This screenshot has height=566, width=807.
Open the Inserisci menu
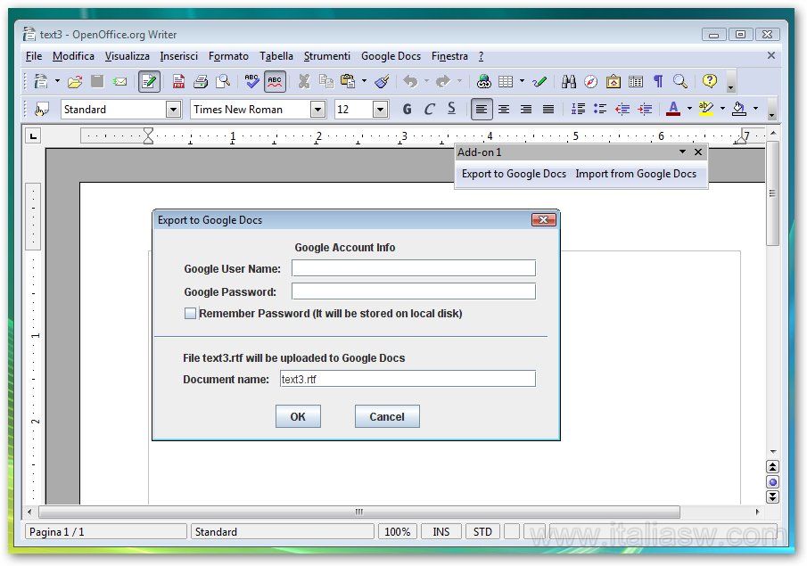point(178,56)
